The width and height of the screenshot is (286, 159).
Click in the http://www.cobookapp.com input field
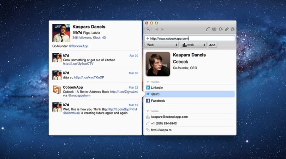pos(190,38)
